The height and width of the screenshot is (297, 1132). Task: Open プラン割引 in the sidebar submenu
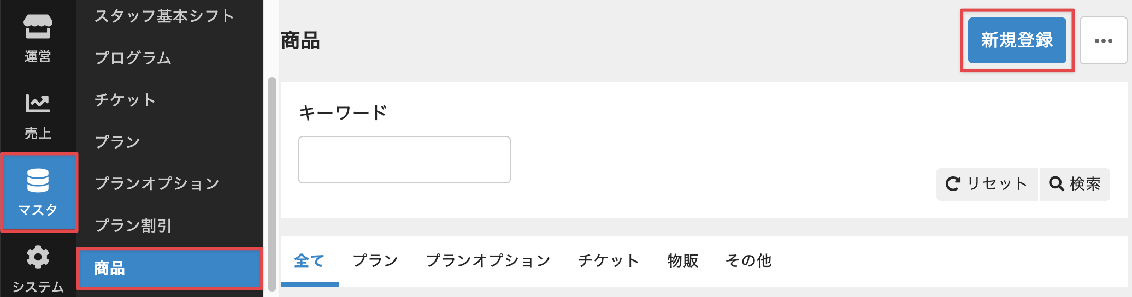[x=133, y=225]
